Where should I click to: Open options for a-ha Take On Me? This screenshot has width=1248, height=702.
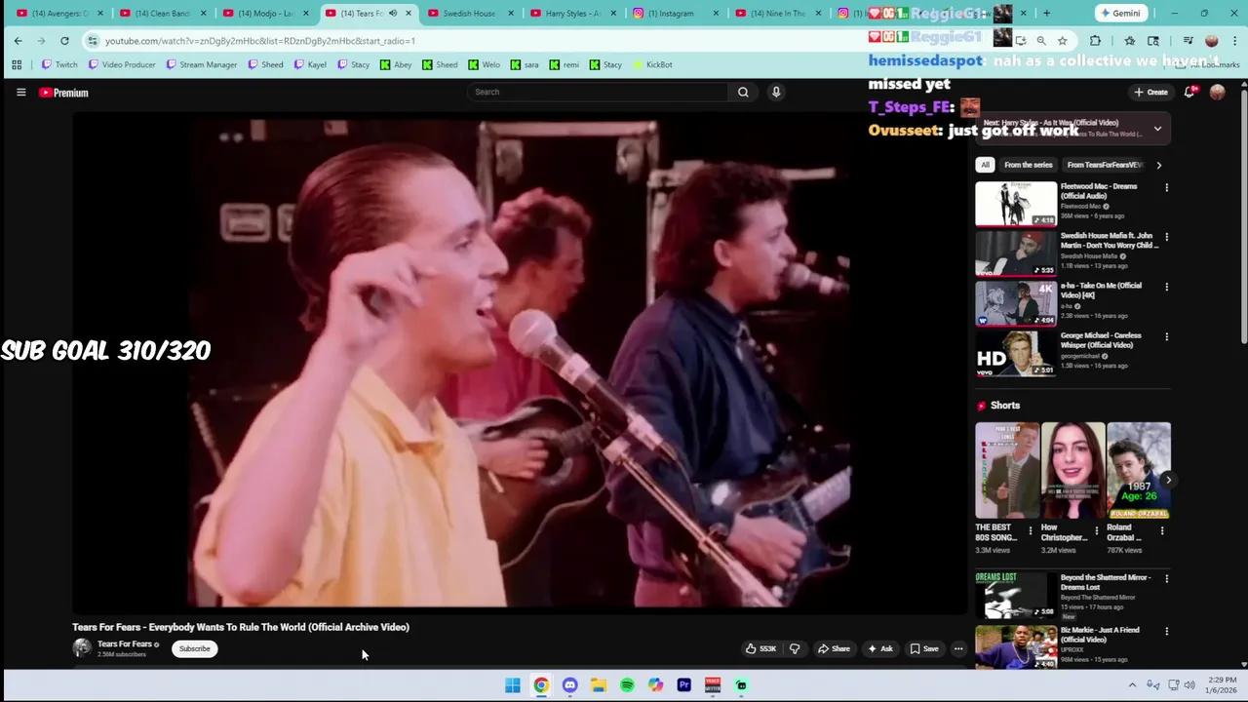point(1166,287)
